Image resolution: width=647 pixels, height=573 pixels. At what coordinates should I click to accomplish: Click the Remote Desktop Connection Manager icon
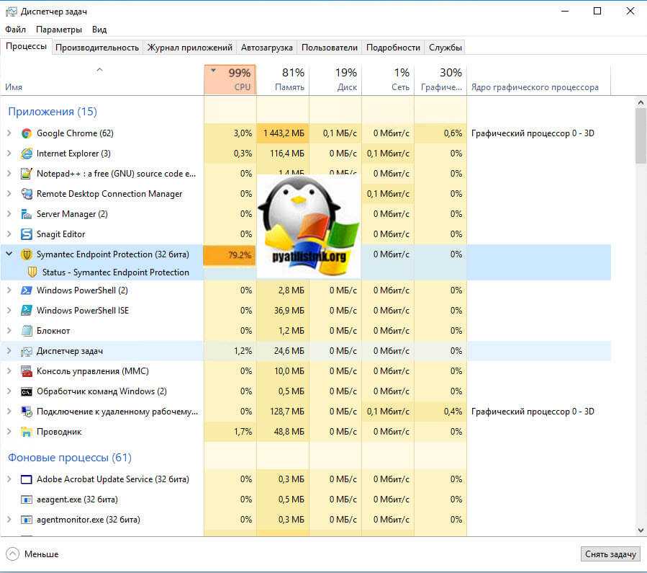tap(27, 194)
